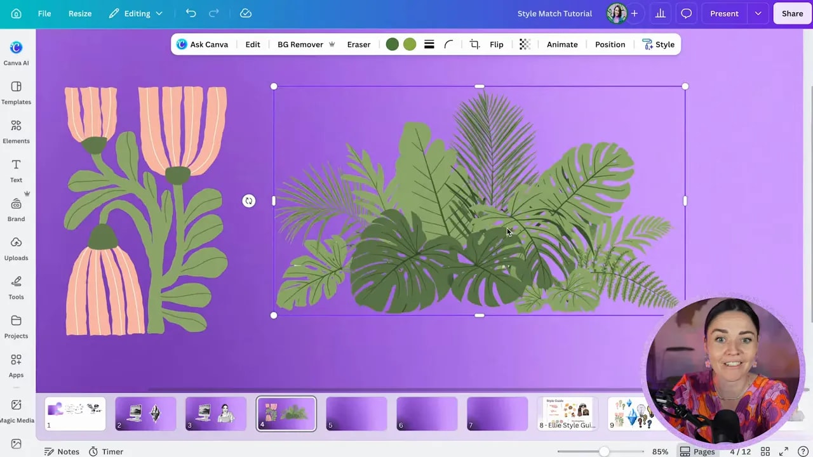Open user profile avatar
Image resolution: width=813 pixels, height=457 pixels.
click(616, 13)
